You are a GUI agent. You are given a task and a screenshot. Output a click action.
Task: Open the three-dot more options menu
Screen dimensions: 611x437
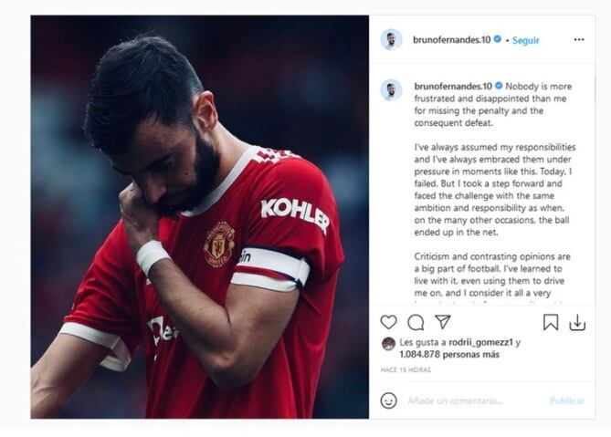(579, 40)
